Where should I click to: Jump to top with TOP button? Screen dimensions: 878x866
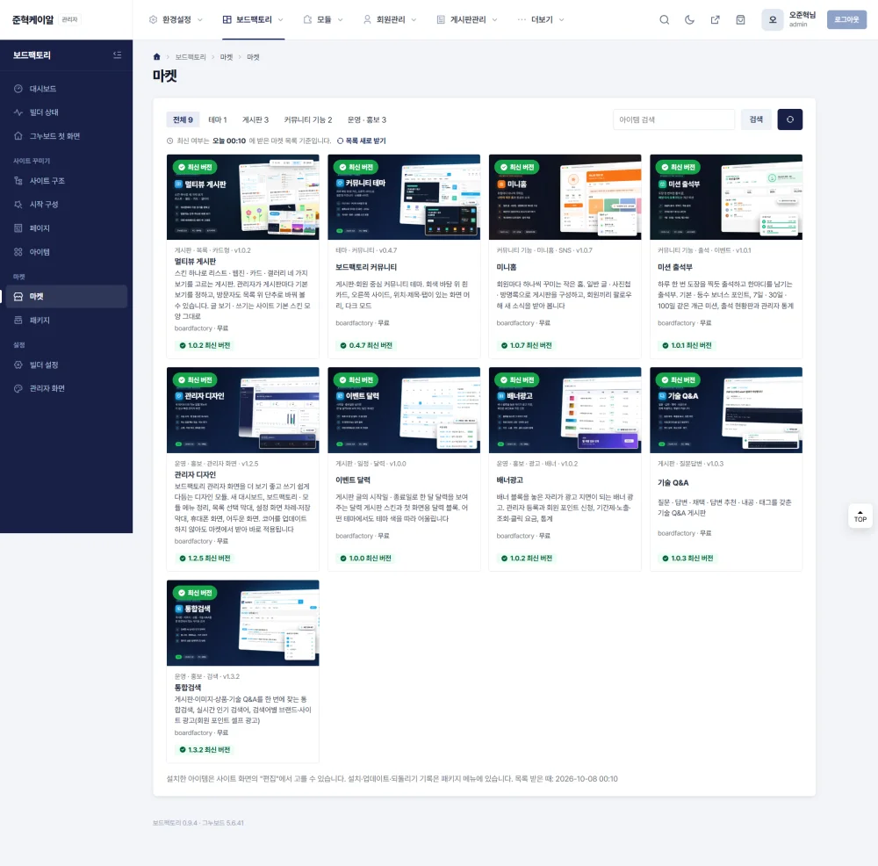coord(860,516)
